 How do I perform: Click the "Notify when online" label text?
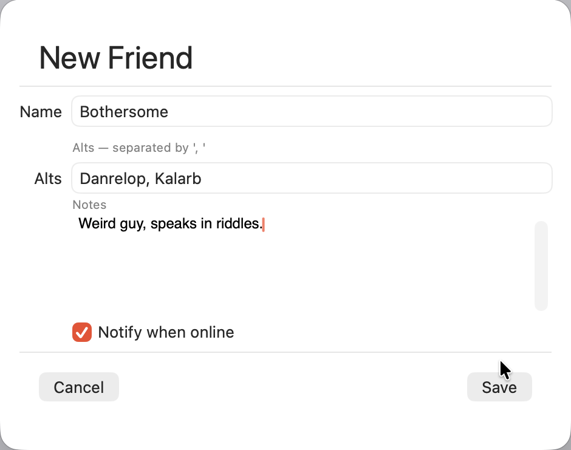pos(166,332)
